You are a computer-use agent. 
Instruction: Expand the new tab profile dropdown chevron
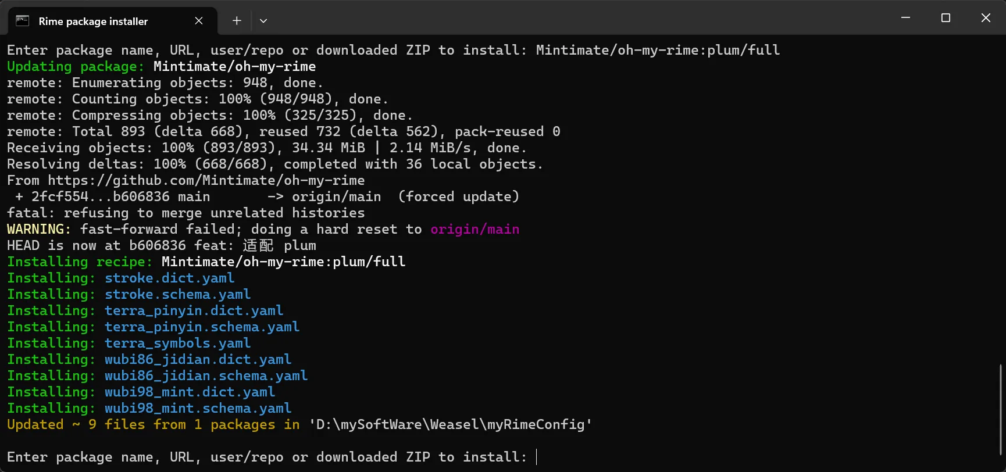pos(263,21)
